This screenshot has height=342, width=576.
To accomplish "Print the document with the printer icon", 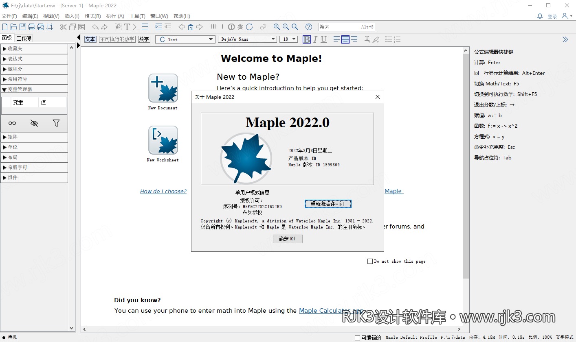I will coord(31,27).
